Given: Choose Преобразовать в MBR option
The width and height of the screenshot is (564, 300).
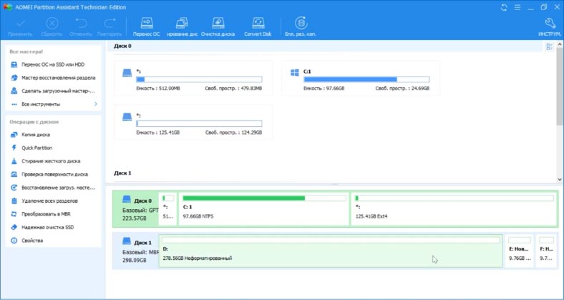Looking at the screenshot, I should tap(46, 213).
